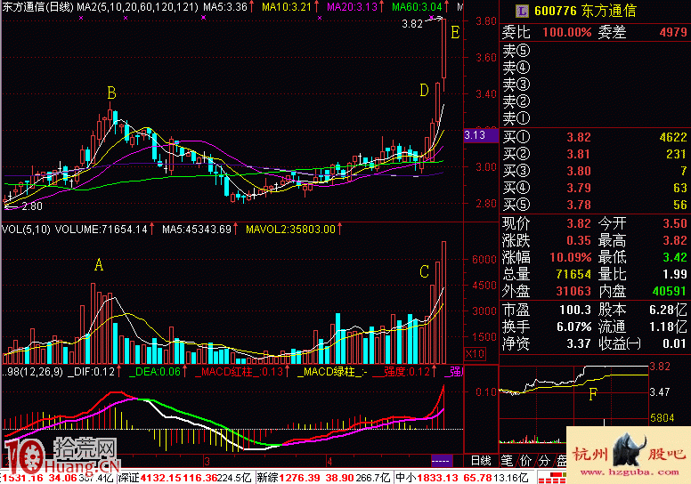Click the MA5:3.36 indicator label

tap(224, 6)
